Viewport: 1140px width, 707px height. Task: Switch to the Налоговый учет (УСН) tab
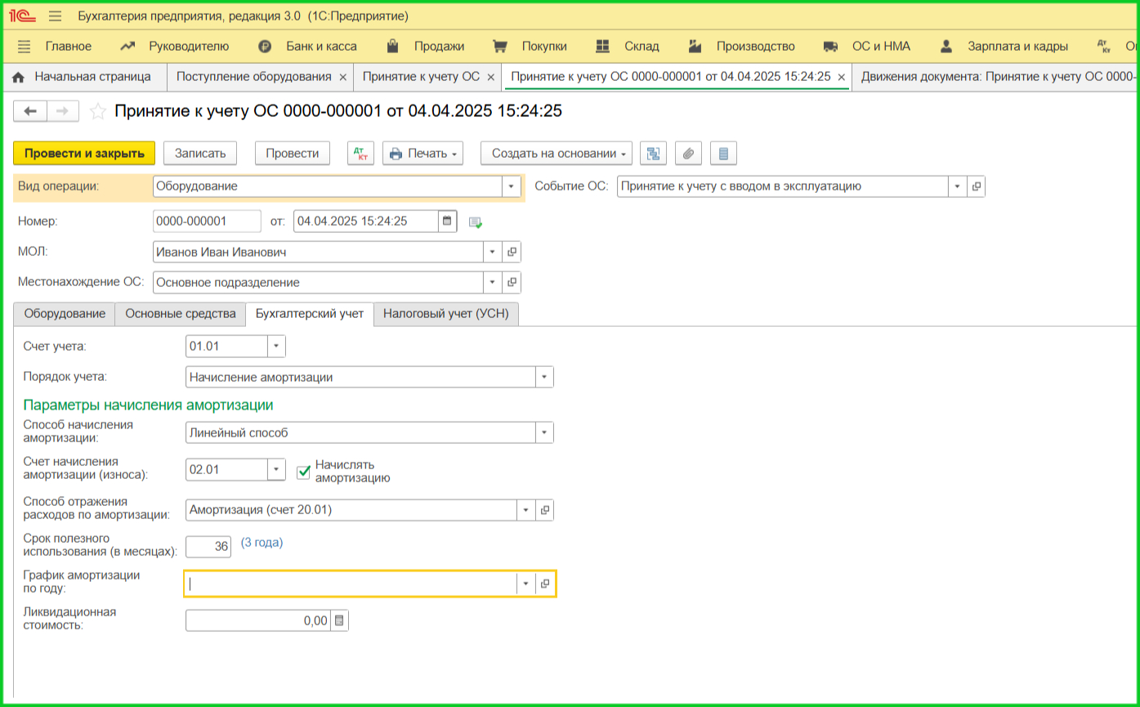(x=445, y=314)
